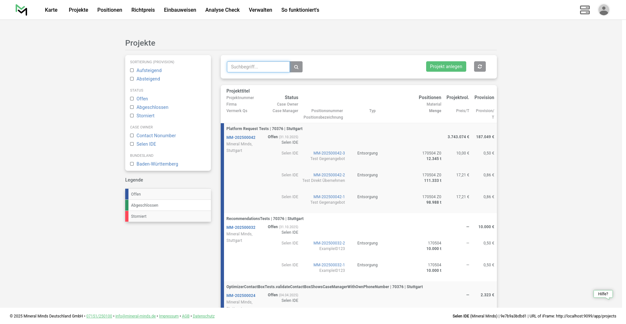Open project link MM-202500042

pyautogui.click(x=241, y=138)
